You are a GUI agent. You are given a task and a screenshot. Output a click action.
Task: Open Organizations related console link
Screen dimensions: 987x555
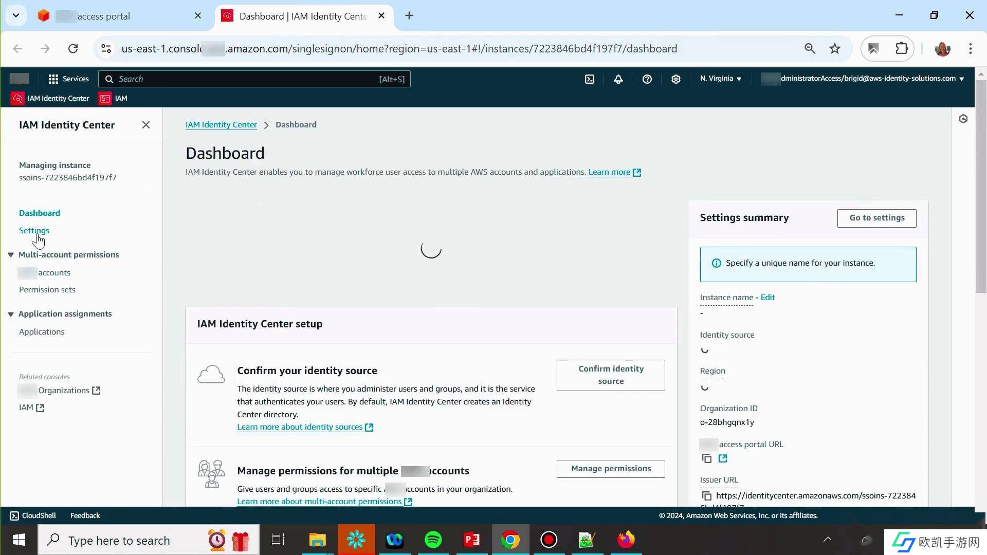point(60,391)
